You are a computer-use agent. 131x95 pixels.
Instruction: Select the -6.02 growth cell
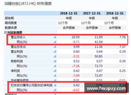(x=76, y=90)
